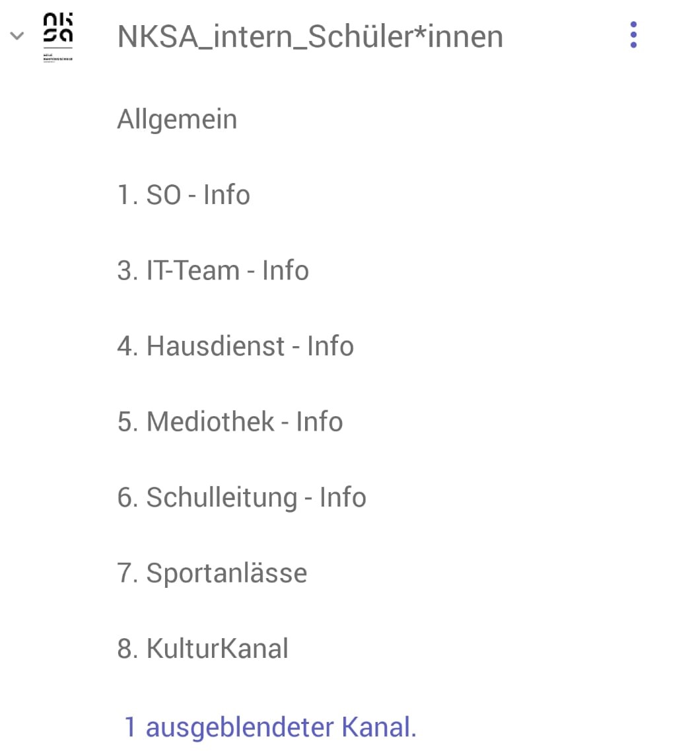688x755 pixels.
Task: Tap the arrow left of the NKSA logo
Action: [17, 36]
